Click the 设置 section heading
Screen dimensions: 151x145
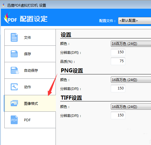pos(66,35)
